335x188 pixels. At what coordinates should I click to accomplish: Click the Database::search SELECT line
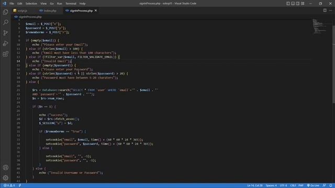tap(95, 90)
